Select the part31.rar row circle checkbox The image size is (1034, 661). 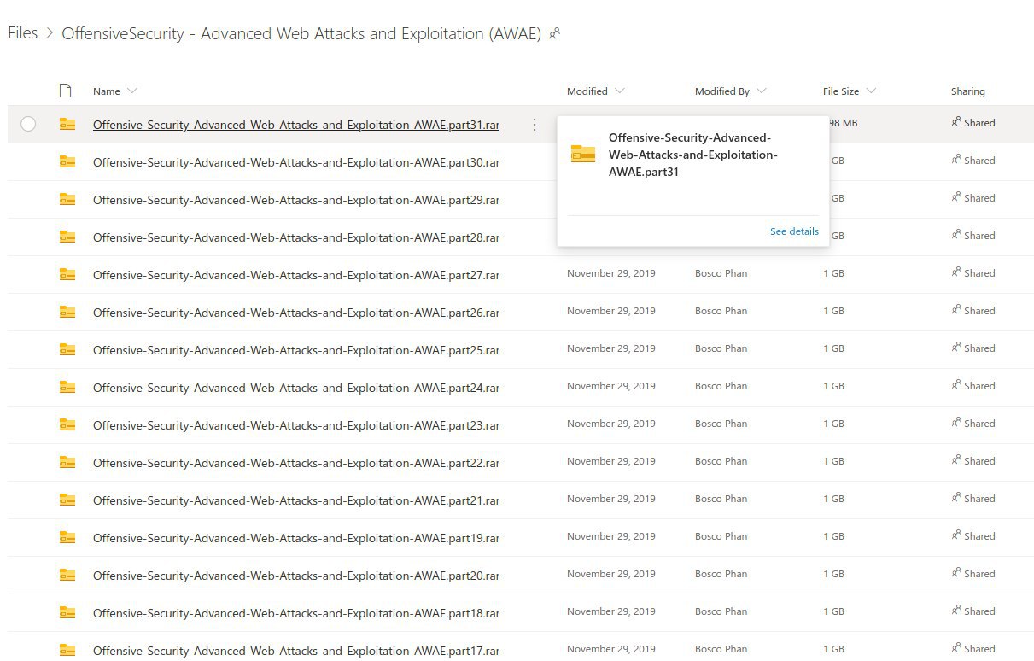pyautogui.click(x=28, y=124)
